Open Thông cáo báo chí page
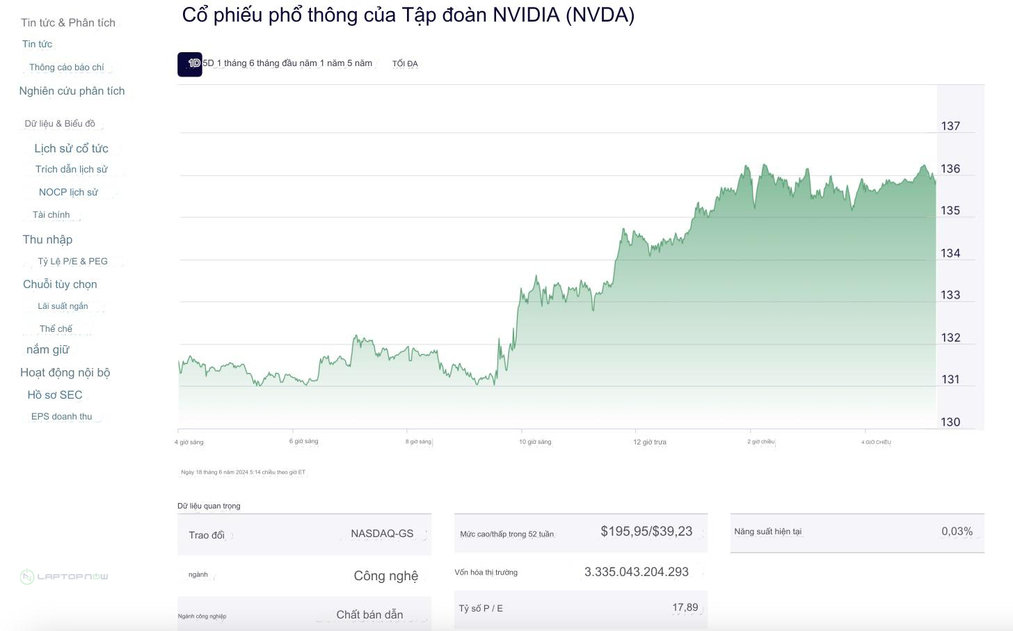 66,67
